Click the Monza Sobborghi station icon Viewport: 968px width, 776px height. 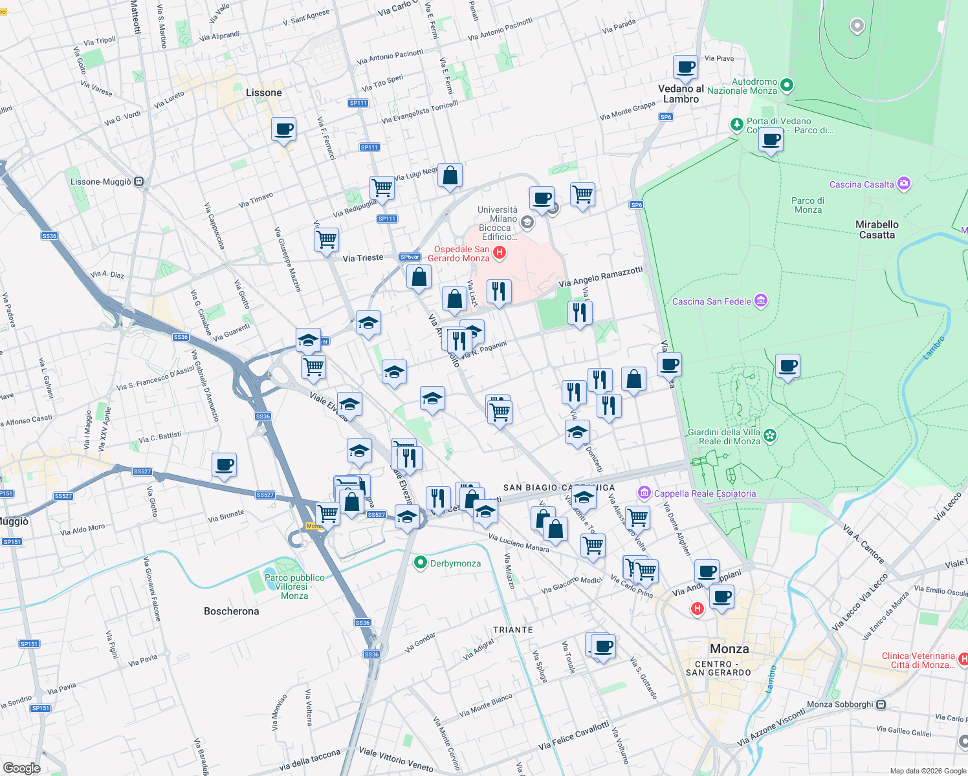click(881, 704)
